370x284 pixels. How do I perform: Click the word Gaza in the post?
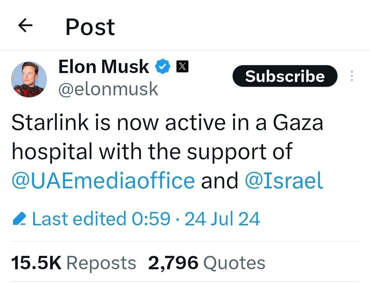297,122
